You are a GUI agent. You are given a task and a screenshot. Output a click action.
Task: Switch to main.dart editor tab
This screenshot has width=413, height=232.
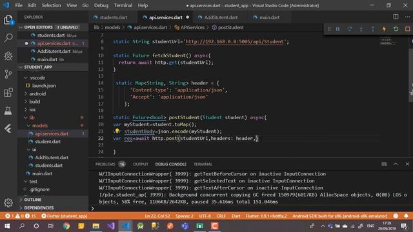269,17
